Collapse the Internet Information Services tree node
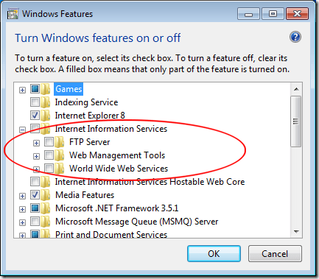This screenshot has width=319, height=279. click(22, 130)
